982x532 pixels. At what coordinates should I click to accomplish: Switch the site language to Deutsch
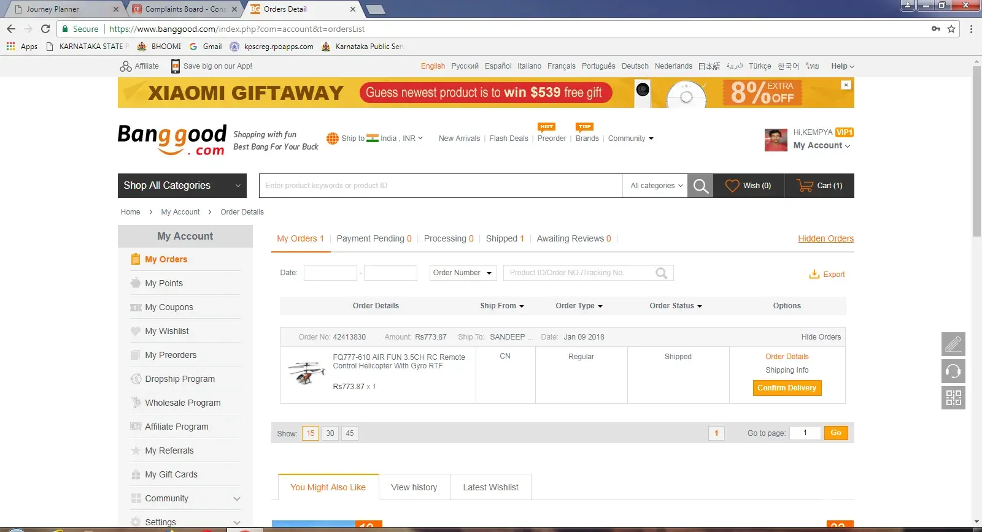635,66
